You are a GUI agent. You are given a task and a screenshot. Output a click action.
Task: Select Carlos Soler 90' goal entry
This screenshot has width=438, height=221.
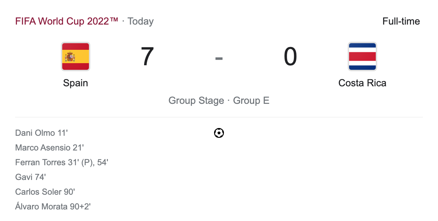tap(45, 192)
